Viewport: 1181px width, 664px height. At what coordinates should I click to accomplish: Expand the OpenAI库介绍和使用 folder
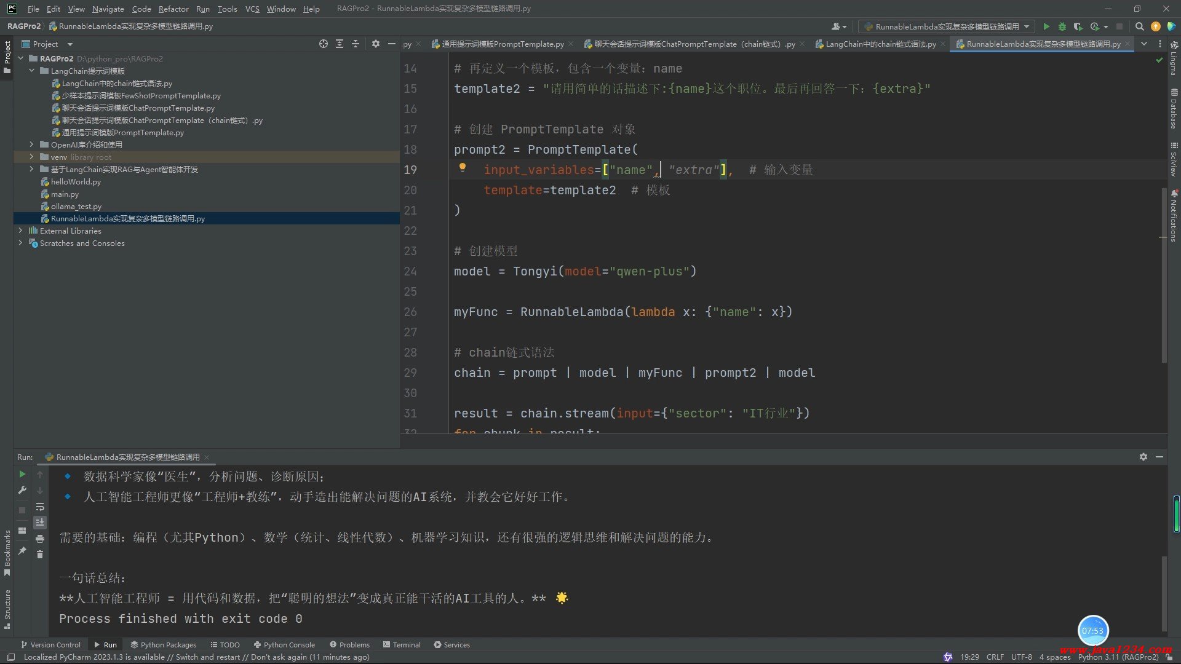click(x=31, y=144)
